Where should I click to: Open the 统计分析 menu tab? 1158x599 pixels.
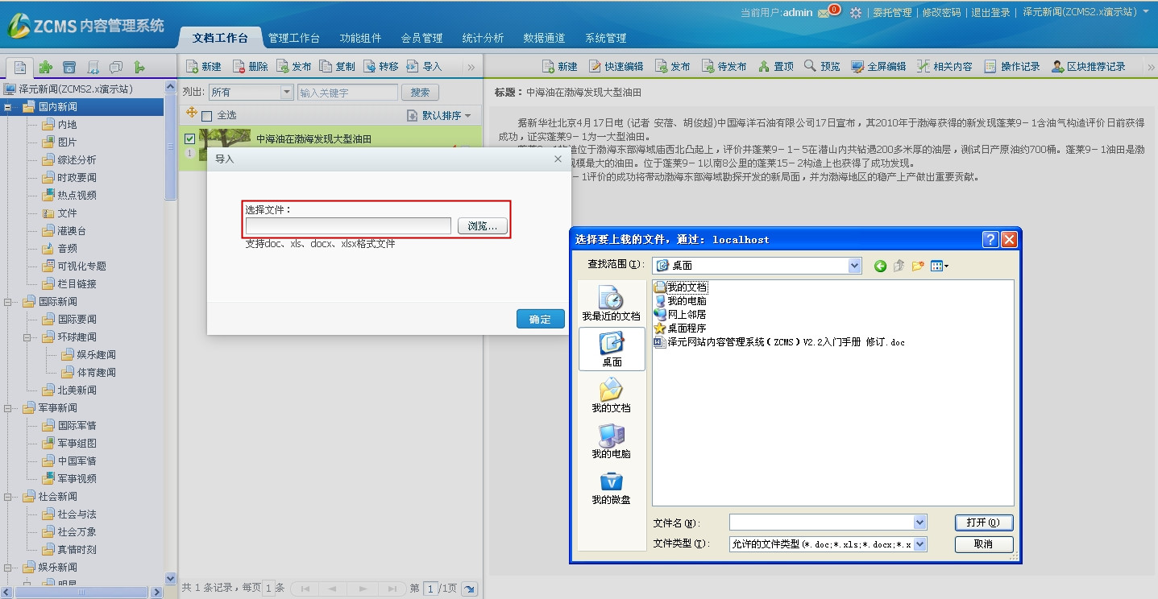(x=483, y=38)
